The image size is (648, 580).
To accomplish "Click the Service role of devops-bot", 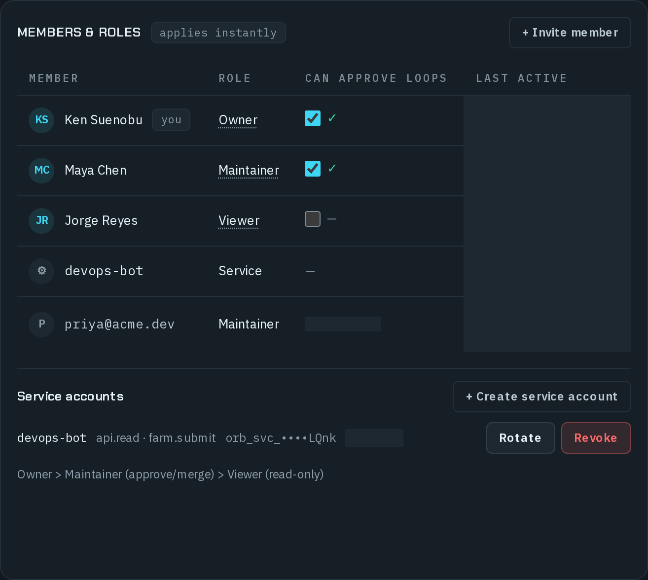I will pyautogui.click(x=240, y=271).
